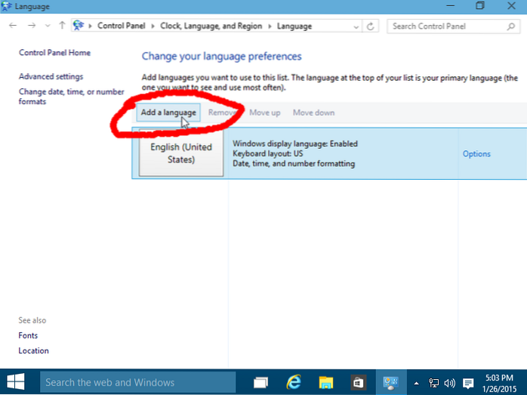Click the Up one level arrow
This screenshot has width=527, height=395.
62,26
